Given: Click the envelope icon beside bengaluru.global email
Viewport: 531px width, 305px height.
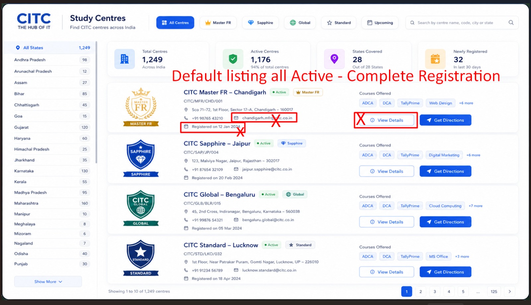Looking at the screenshot, I should click(x=236, y=220).
